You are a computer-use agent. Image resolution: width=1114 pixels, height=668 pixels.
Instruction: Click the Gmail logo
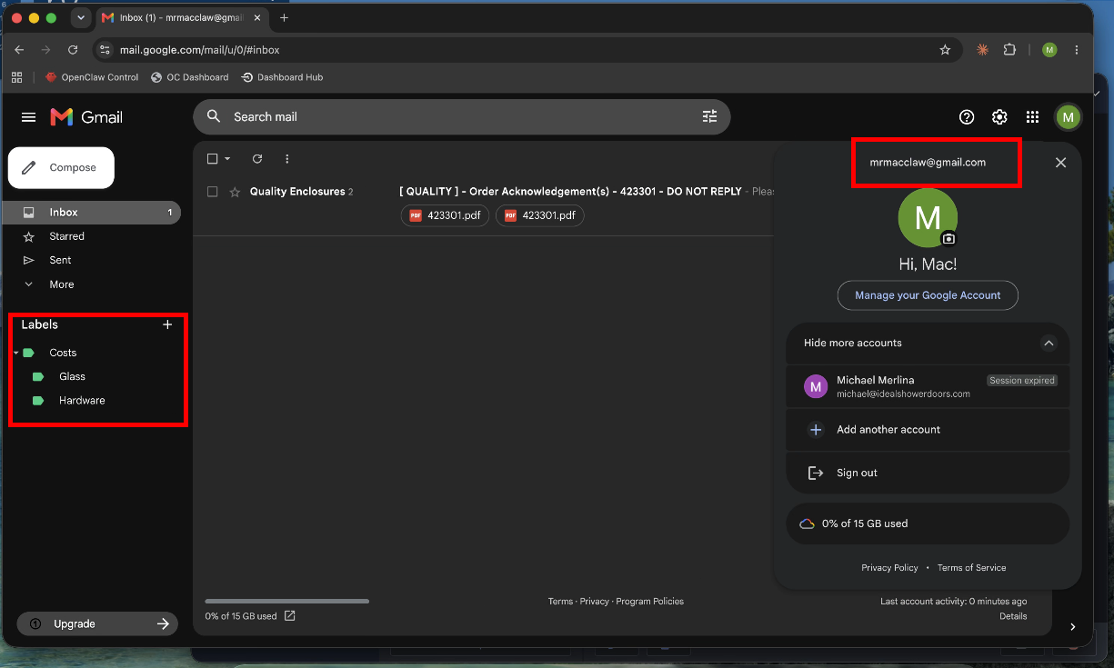point(86,117)
